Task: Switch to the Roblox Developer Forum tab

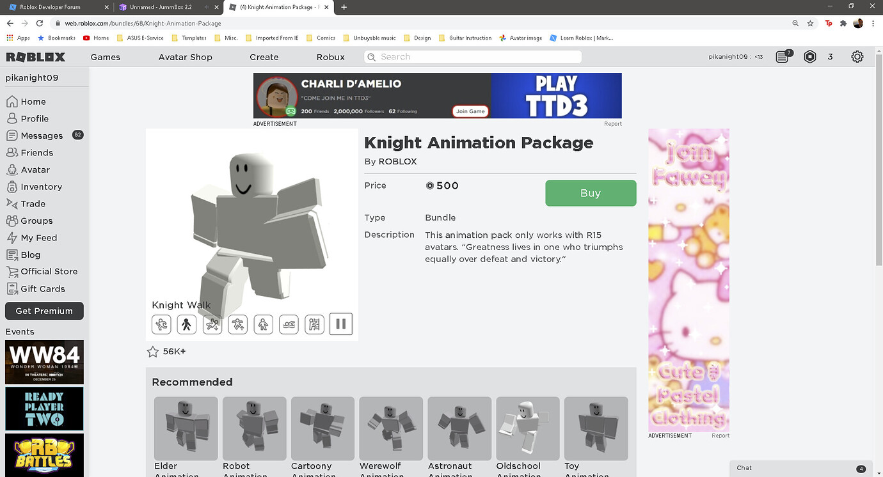Action: point(51,8)
